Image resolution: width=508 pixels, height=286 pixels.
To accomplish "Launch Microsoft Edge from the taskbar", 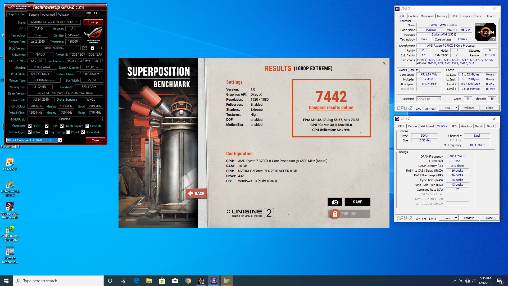I will point(136,281).
